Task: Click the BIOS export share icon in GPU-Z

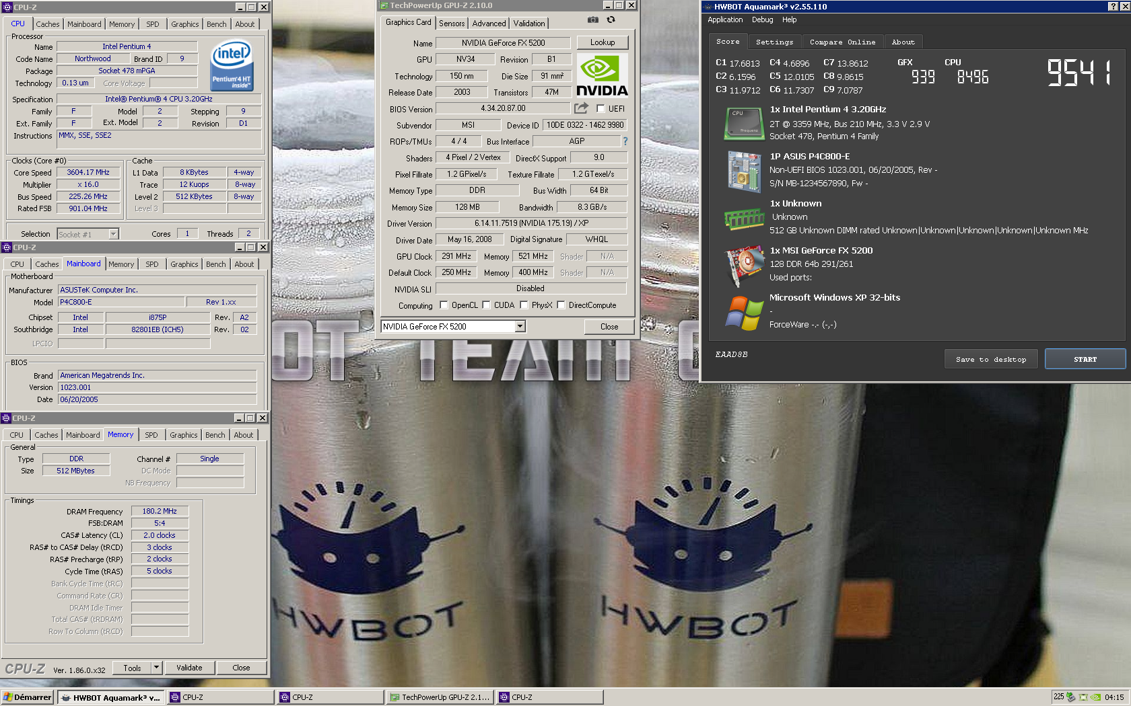Action: pyautogui.click(x=581, y=108)
